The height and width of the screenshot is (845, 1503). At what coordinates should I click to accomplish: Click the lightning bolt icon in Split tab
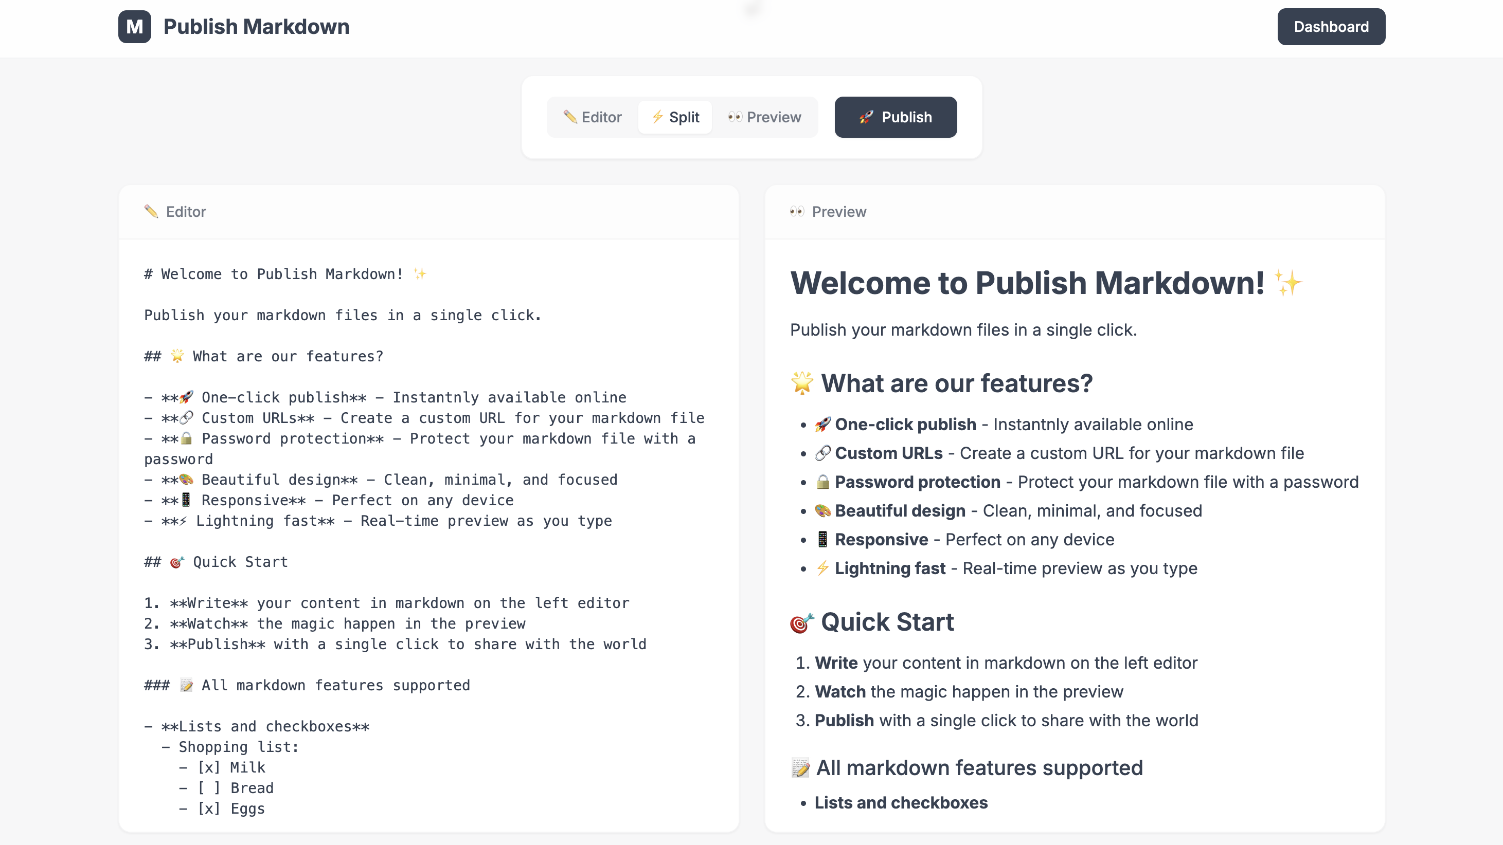(657, 117)
